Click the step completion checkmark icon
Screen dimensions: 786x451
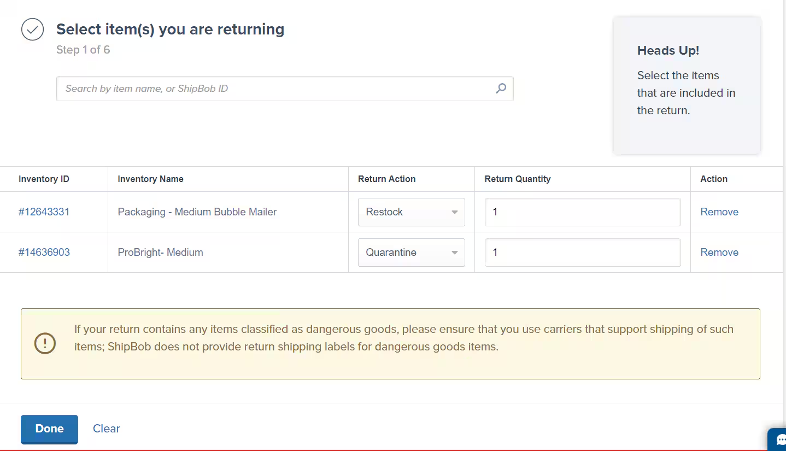32,29
